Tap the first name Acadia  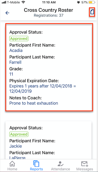click(x=16, y=51)
